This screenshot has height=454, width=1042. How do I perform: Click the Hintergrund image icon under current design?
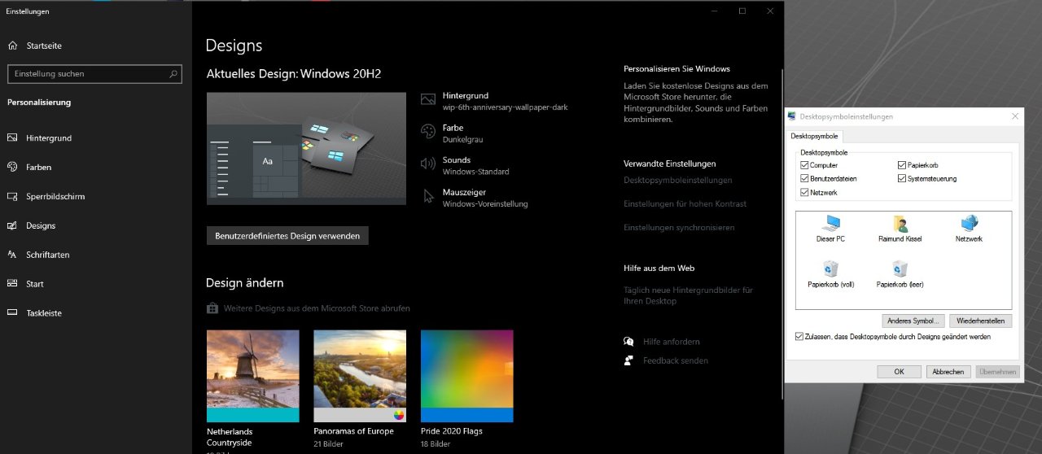click(x=428, y=99)
